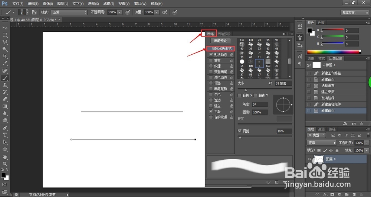Open the layer filter 类型 dropdown
371x197 pixels.
316,135
